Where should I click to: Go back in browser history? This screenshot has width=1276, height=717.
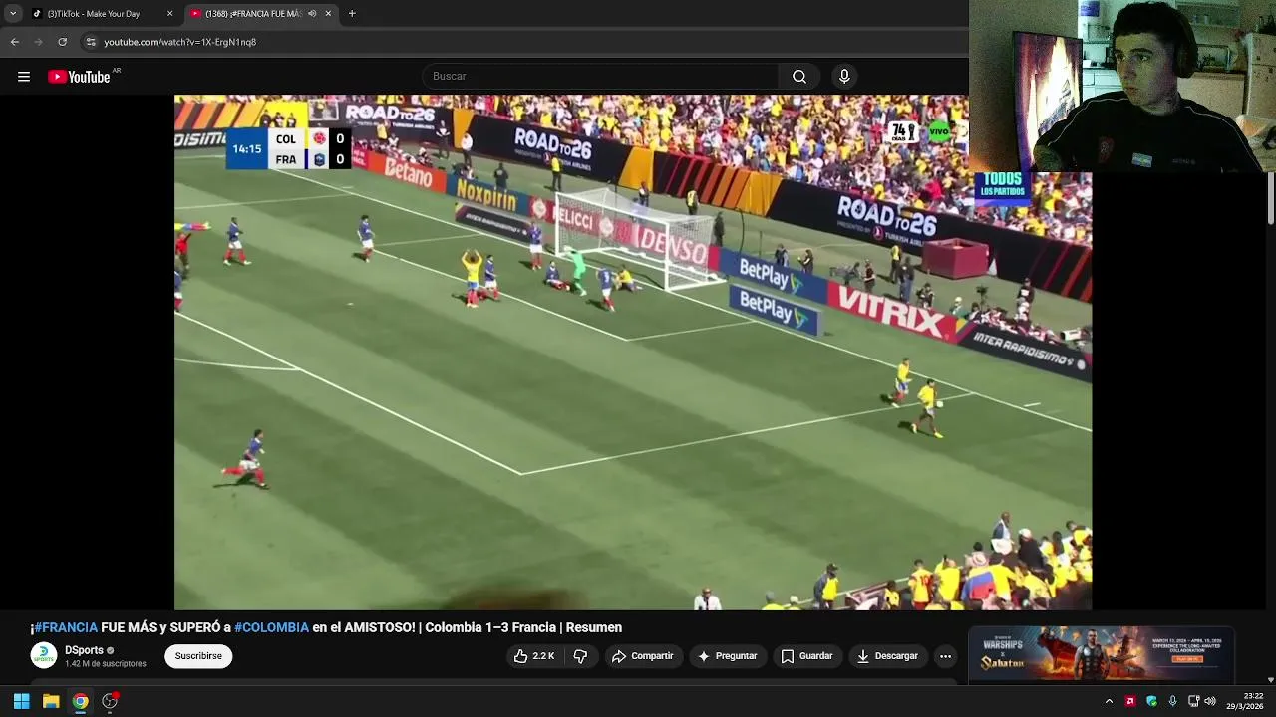click(x=14, y=42)
